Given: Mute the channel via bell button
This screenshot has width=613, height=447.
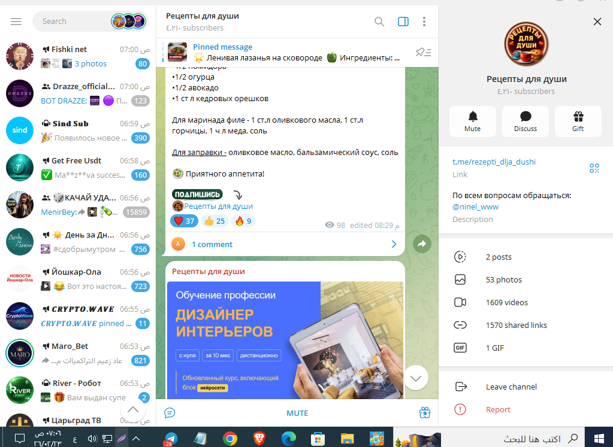Looking at the screenshot, I should 473,121.
